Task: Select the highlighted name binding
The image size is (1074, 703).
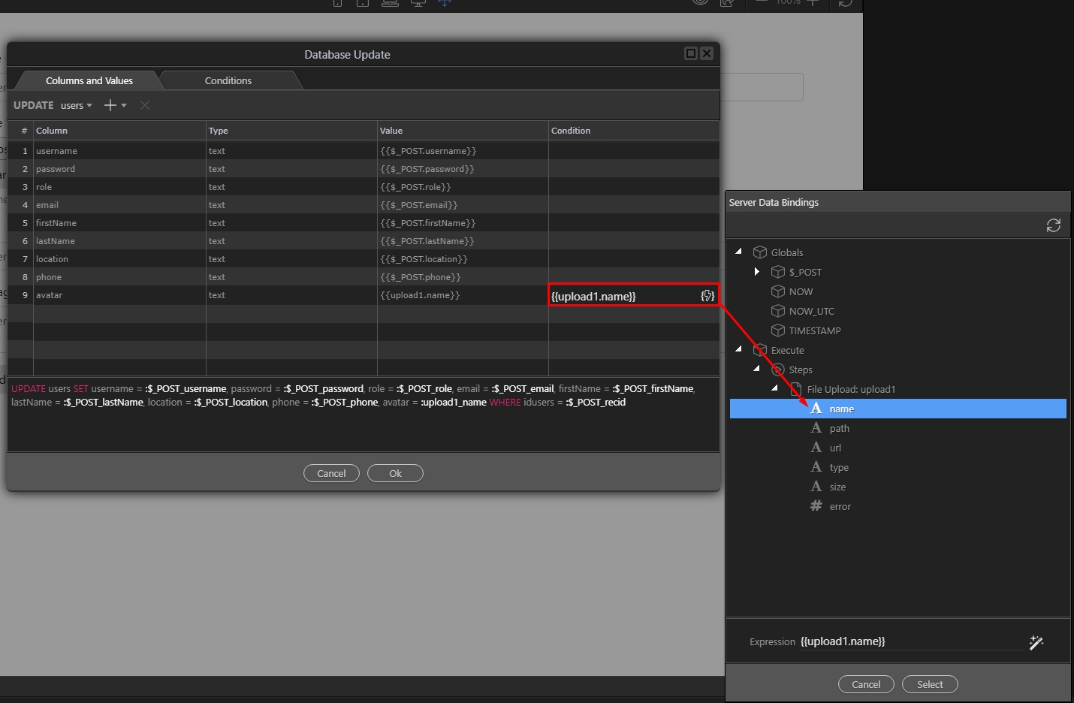Action: click(898, 409)
